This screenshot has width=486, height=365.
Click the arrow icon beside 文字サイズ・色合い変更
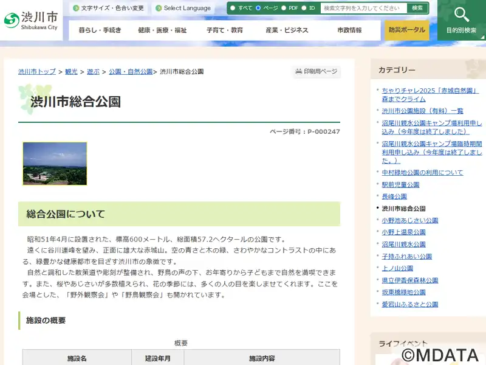click(x=75, y=9)
